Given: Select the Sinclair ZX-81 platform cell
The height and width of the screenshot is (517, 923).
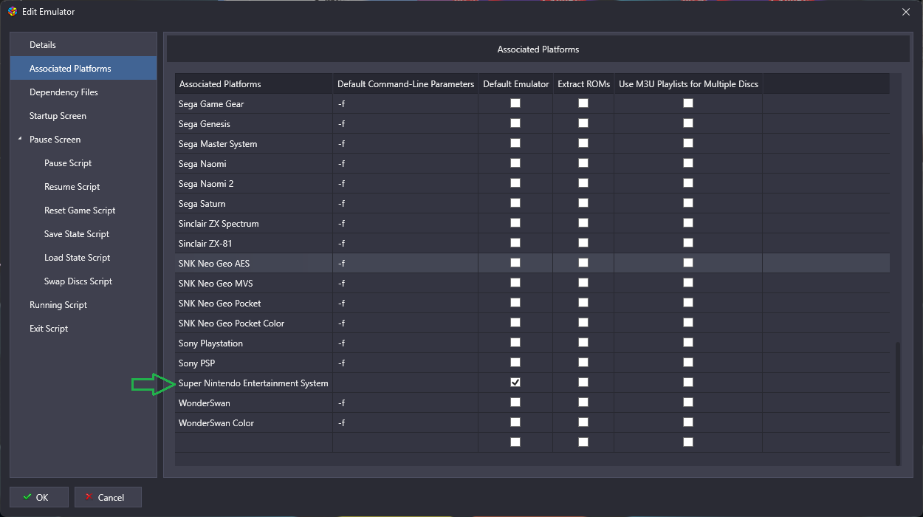Looking at the screenshot, I should 253,244.
